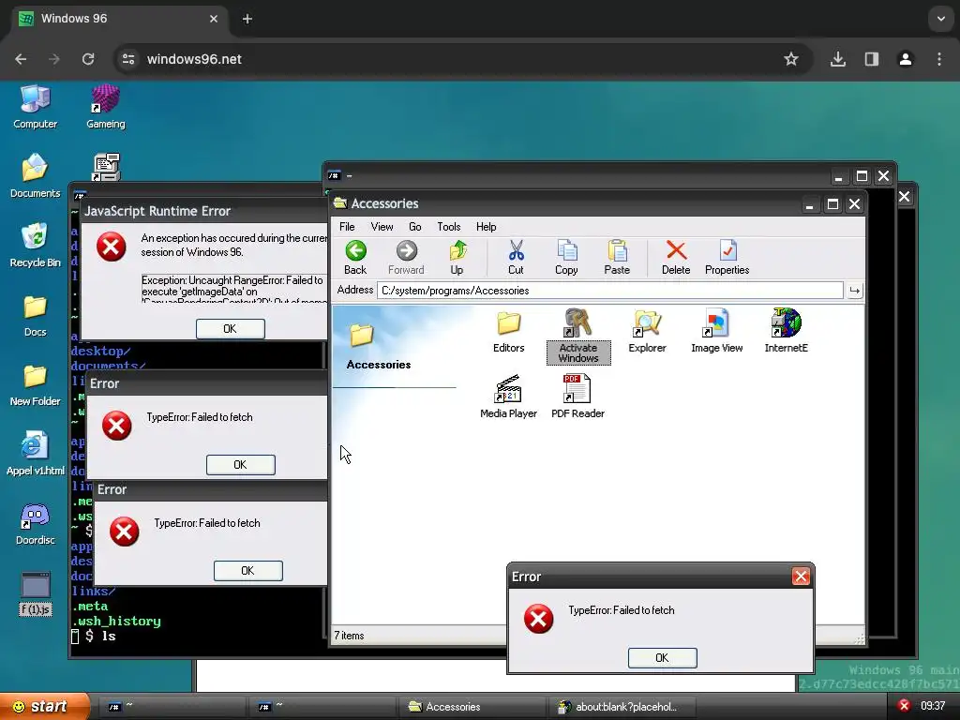Open the Gameing desktop shortcut
This screenshot has width=960, height=720.
coord(105,108)
